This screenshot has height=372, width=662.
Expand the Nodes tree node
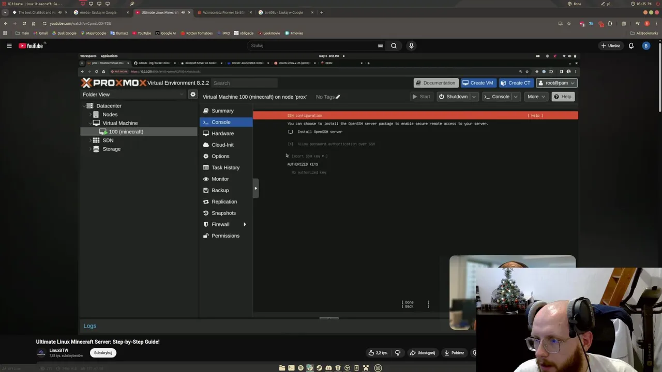pyautogui.click(x=90, y=115)
